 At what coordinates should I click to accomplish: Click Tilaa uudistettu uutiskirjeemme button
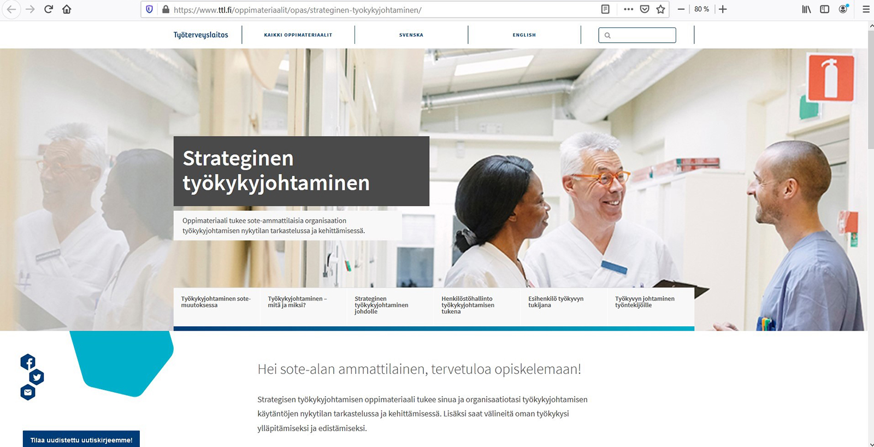point(81,439)
